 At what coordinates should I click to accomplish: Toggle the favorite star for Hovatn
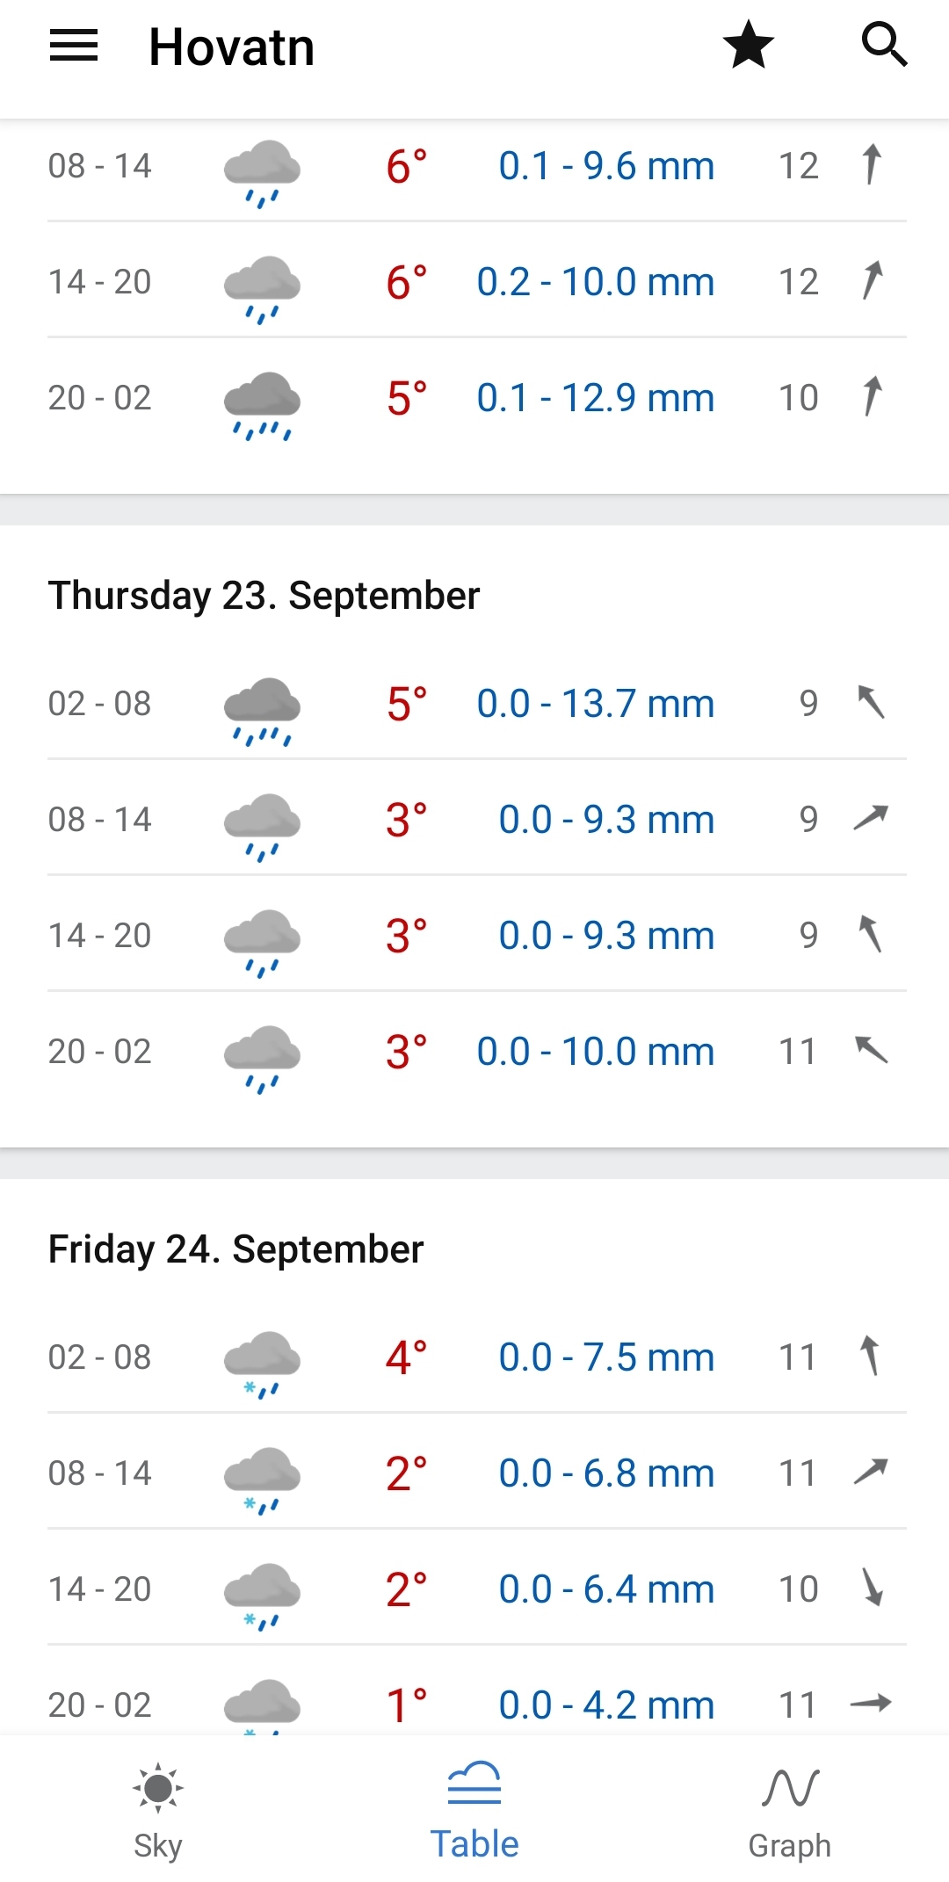click(748, 46)
